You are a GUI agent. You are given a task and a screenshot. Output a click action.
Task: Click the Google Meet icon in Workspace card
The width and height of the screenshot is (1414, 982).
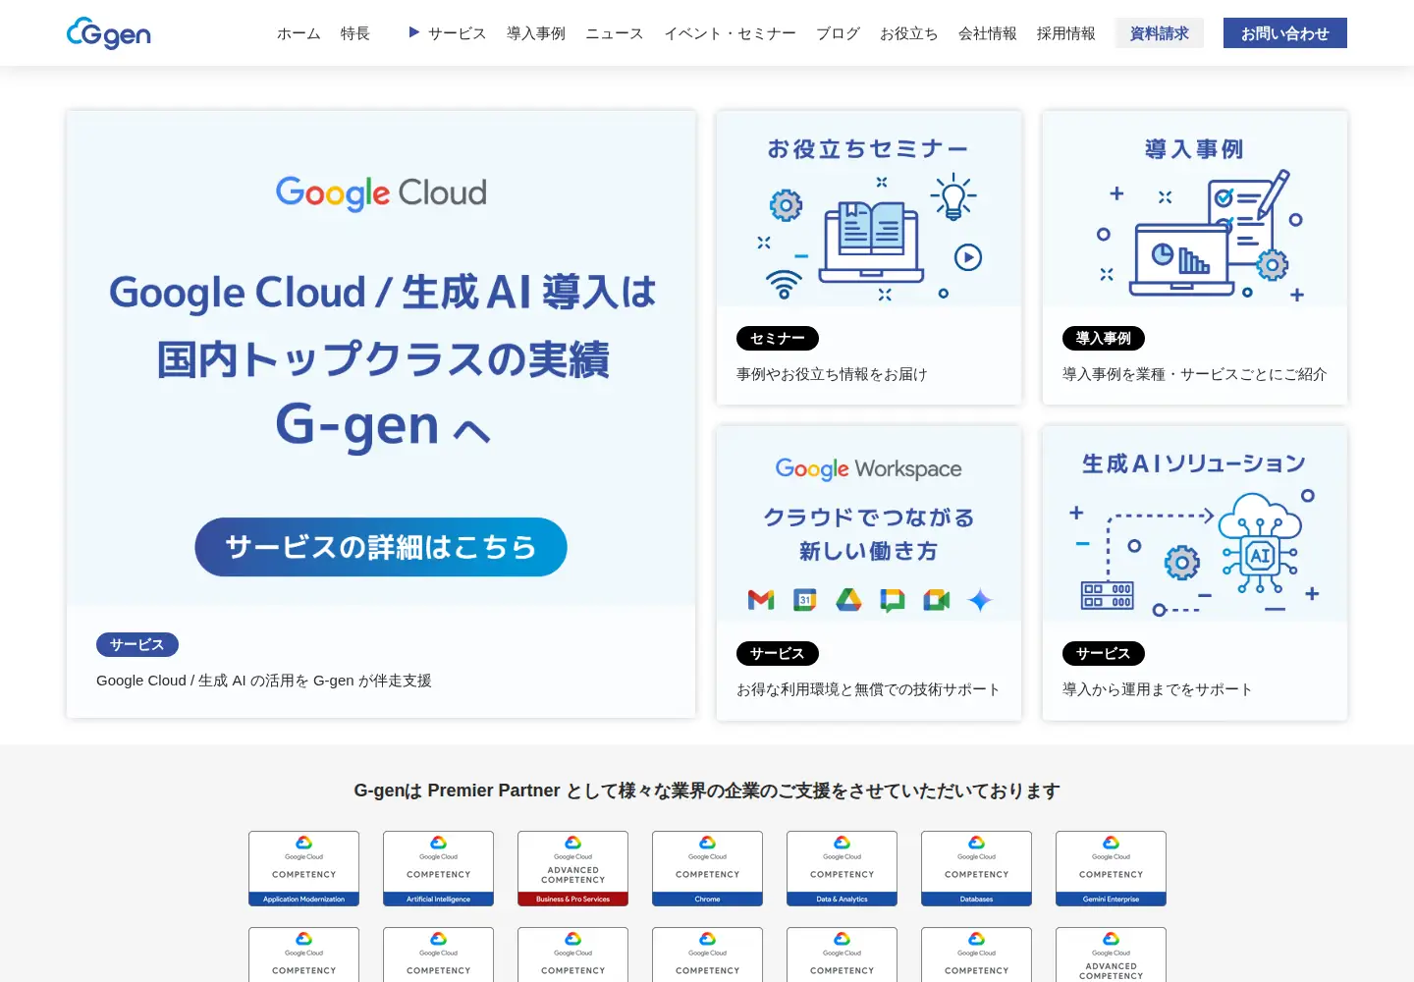(936, 600)
